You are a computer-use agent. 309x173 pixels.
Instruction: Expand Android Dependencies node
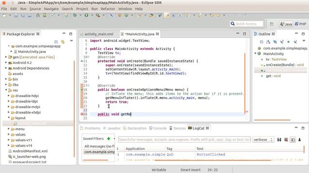pyautogui.click(x=6, y=68)
